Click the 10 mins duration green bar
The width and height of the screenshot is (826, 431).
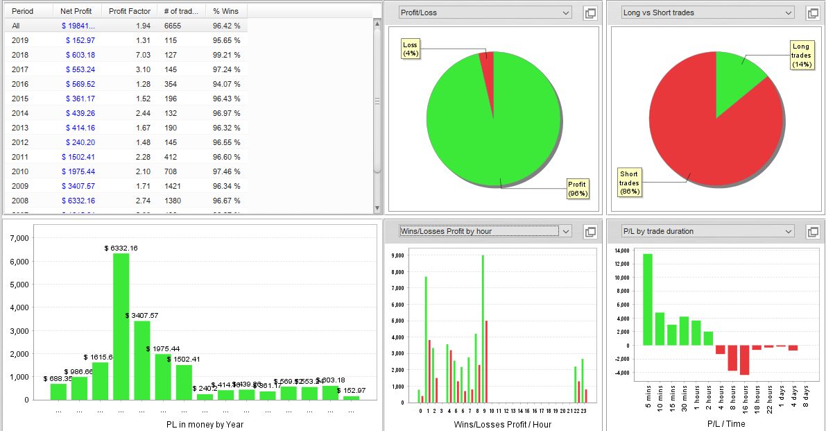point(660,329)
